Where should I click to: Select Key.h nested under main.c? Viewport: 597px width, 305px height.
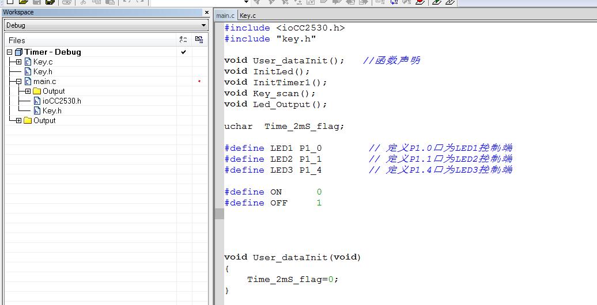(x=52, y=110)
